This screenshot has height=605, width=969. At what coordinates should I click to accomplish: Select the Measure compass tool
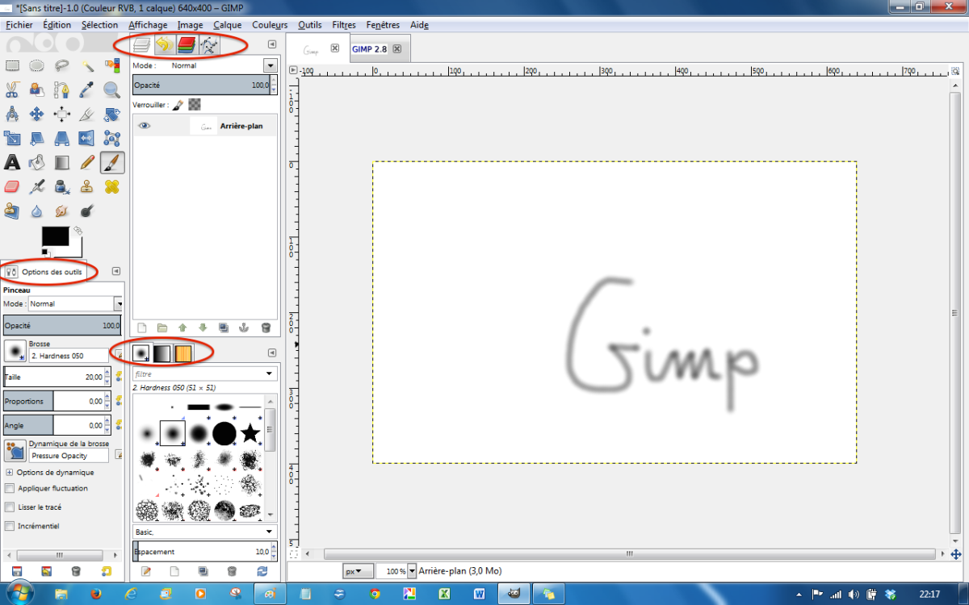(12, 114)
